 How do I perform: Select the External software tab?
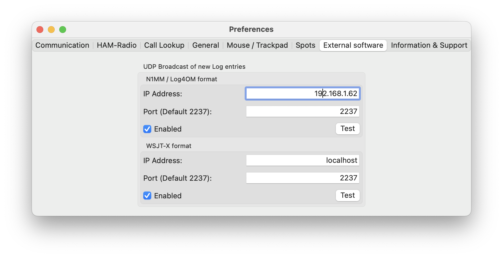pos(353,45)
